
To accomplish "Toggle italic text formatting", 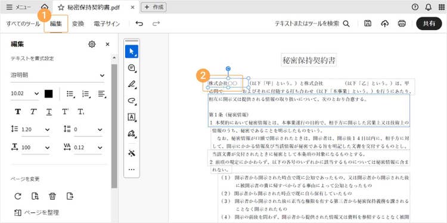I will point(33,112).
